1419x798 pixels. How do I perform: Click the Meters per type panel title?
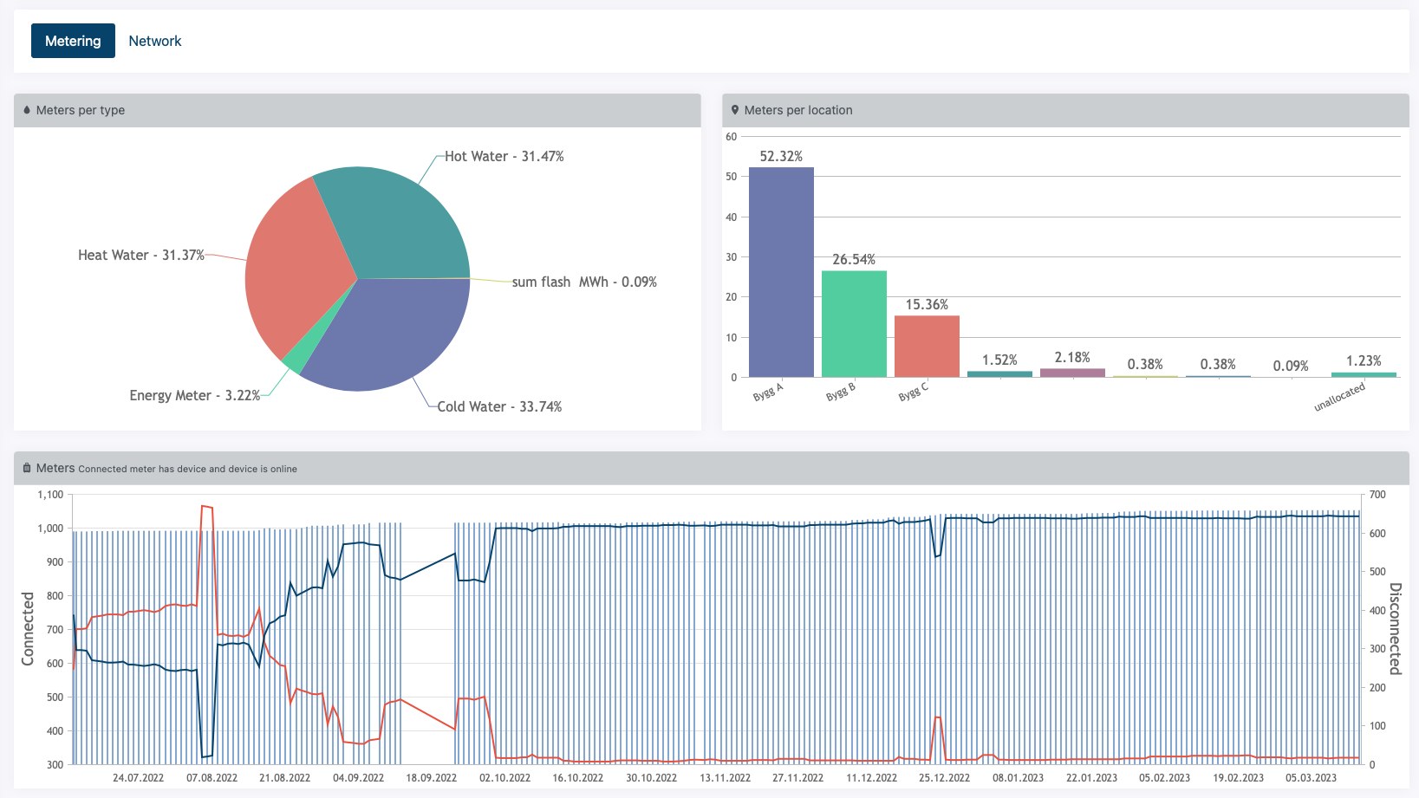click(81, 110)
